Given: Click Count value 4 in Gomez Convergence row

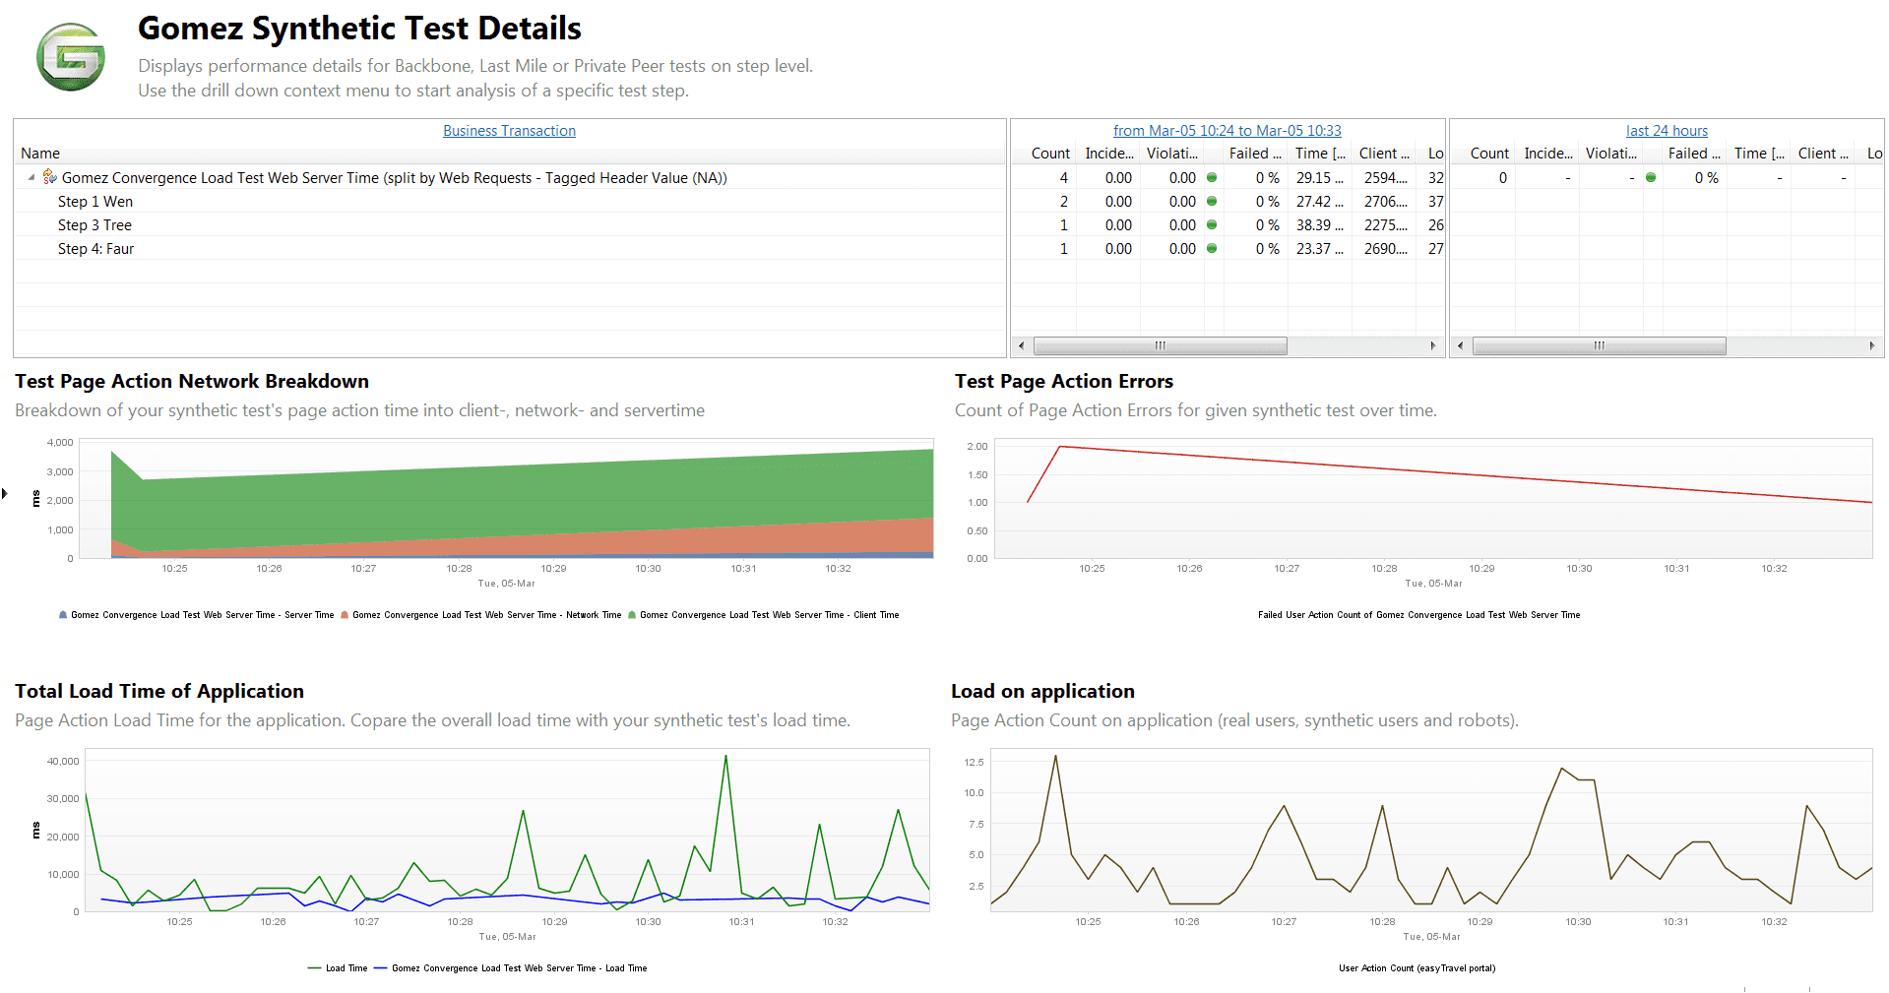Looking at the screenshot, I should [x=1063, y=177].
